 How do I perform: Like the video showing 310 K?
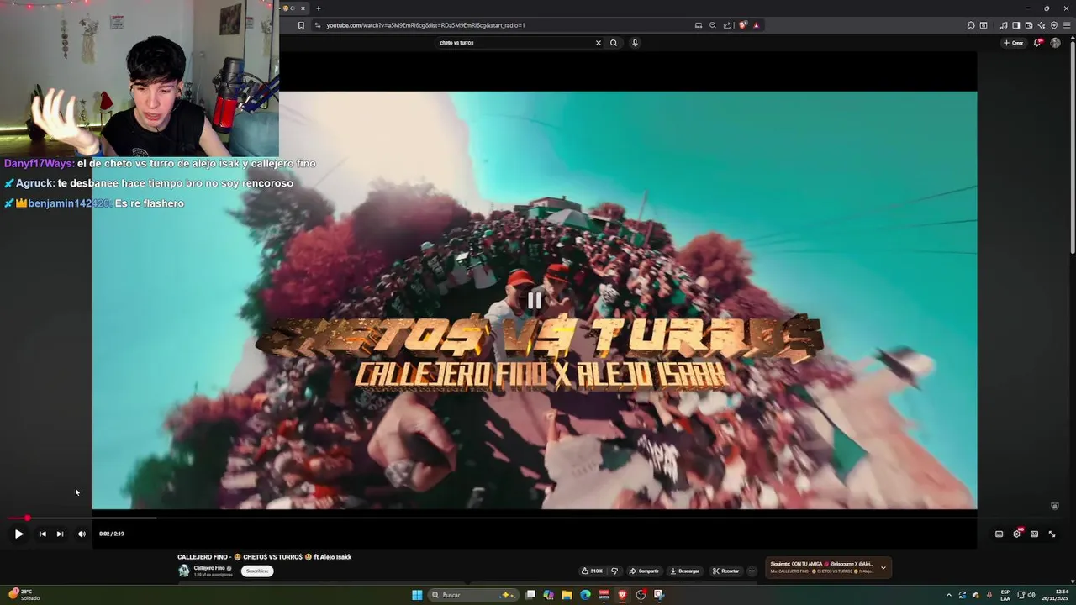click(x=592, y=571)
